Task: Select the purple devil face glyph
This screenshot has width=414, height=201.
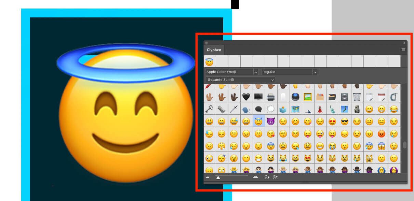Action: pyautogui.click(x=271, y=121)
